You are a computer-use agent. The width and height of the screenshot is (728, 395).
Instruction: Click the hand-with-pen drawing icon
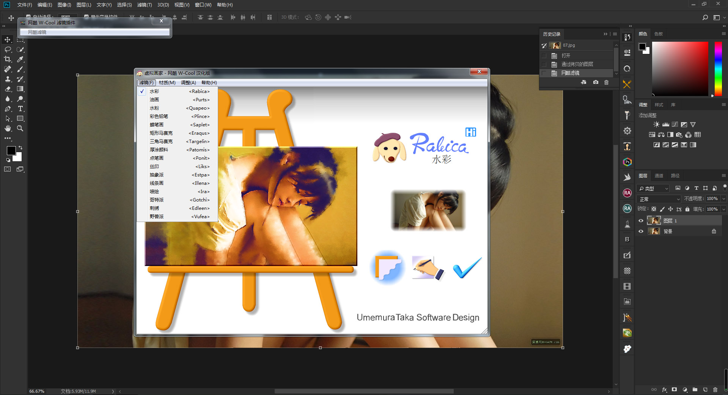[427, 268]
